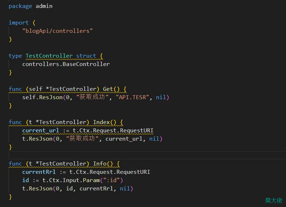
Task: Click the 'import' keyword
Action: [18, 23]
